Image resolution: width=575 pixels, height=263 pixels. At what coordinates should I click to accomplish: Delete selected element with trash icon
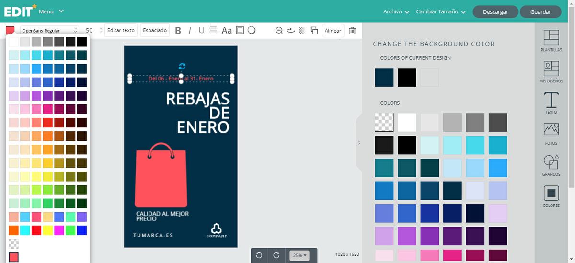tap(352, 31)
